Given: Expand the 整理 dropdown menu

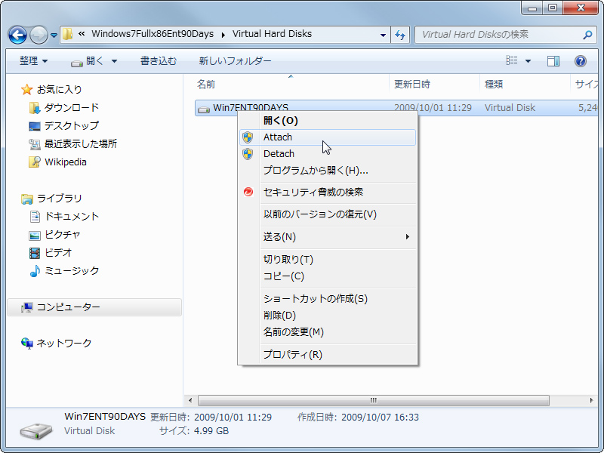Looking at the screenshot, I should [32, 61].
